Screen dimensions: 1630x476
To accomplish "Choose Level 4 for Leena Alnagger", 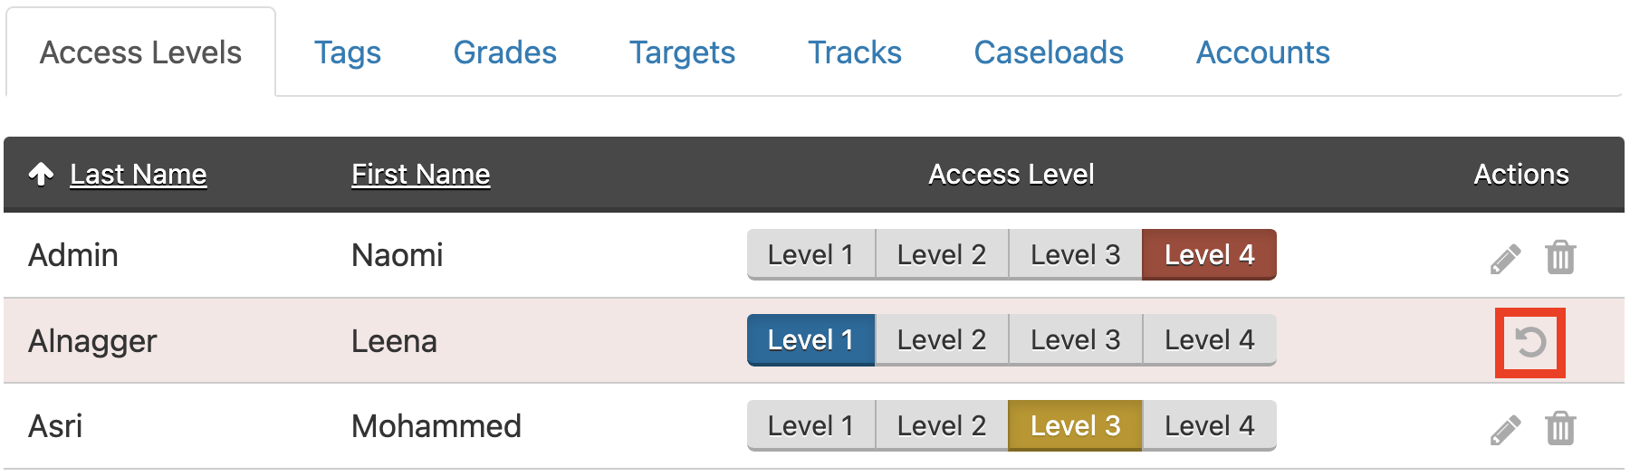I will pyautogui.click(x=1209, y=340).
